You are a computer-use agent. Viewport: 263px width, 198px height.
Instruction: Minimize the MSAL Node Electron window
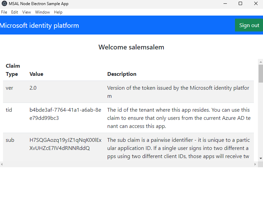pyautogui.click(x=225, y=3)
